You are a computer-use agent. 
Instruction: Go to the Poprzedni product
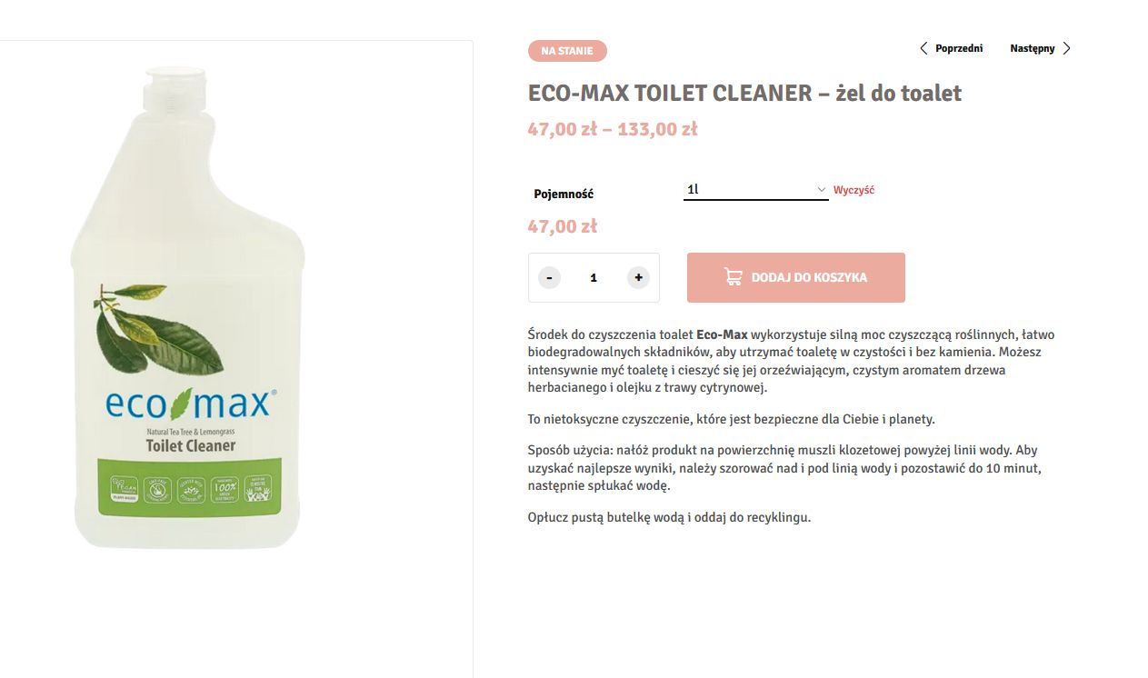click(x=958, y=48)
